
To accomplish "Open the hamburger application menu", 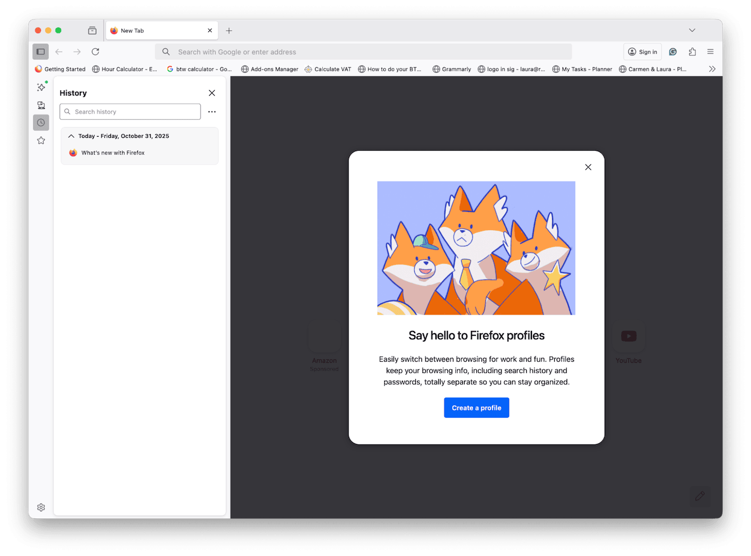I will 710,52.
